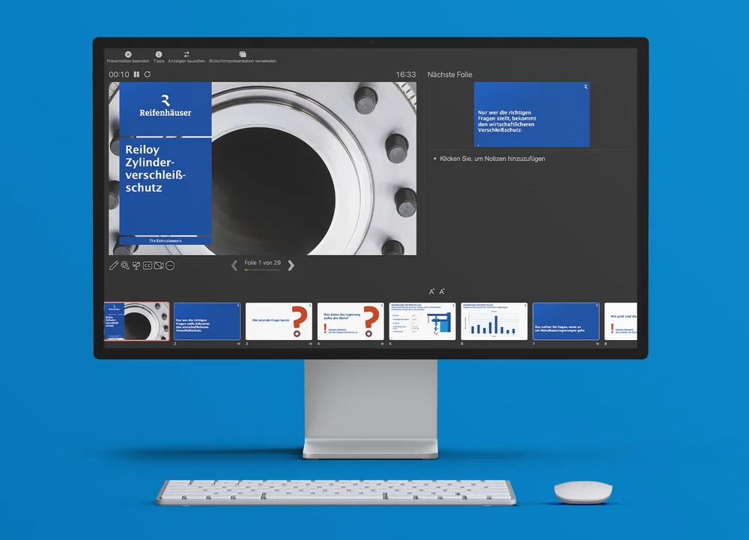Activate the magnifier zoom tool
The image size is (749, 540).
click(125, 265)
